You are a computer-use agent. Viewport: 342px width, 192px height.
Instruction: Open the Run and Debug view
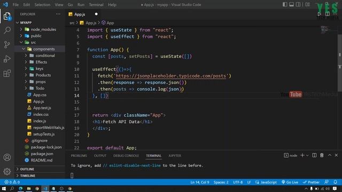coord(7,59)
